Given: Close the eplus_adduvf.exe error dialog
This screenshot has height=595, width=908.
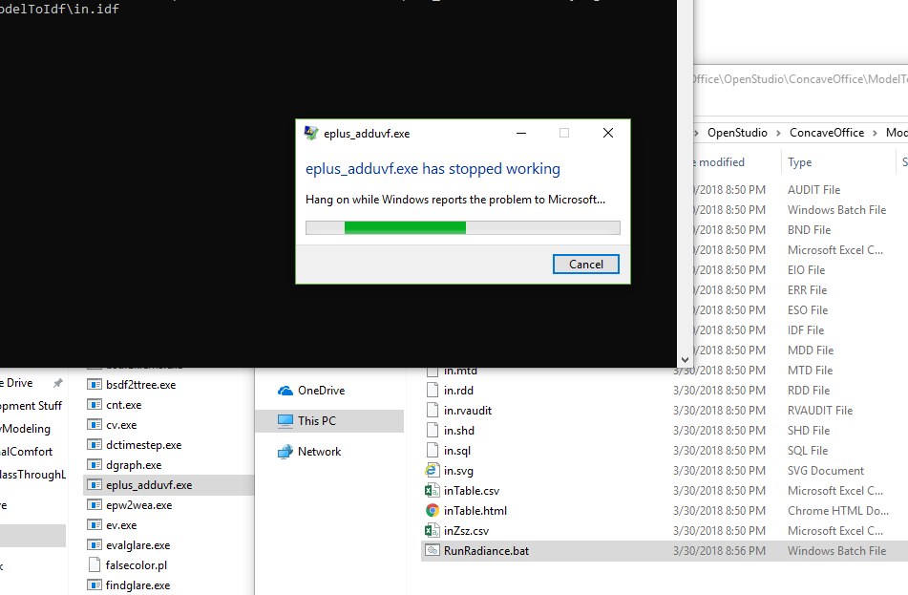Looking at the screenshot, I should [x=608, y=134].
